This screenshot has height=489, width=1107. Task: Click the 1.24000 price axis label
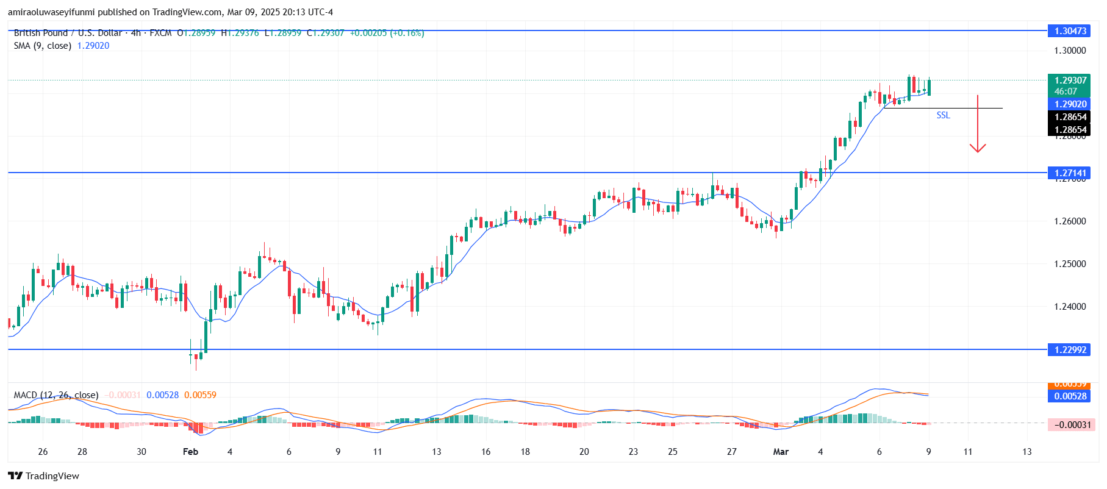(x=1070, y=307)
